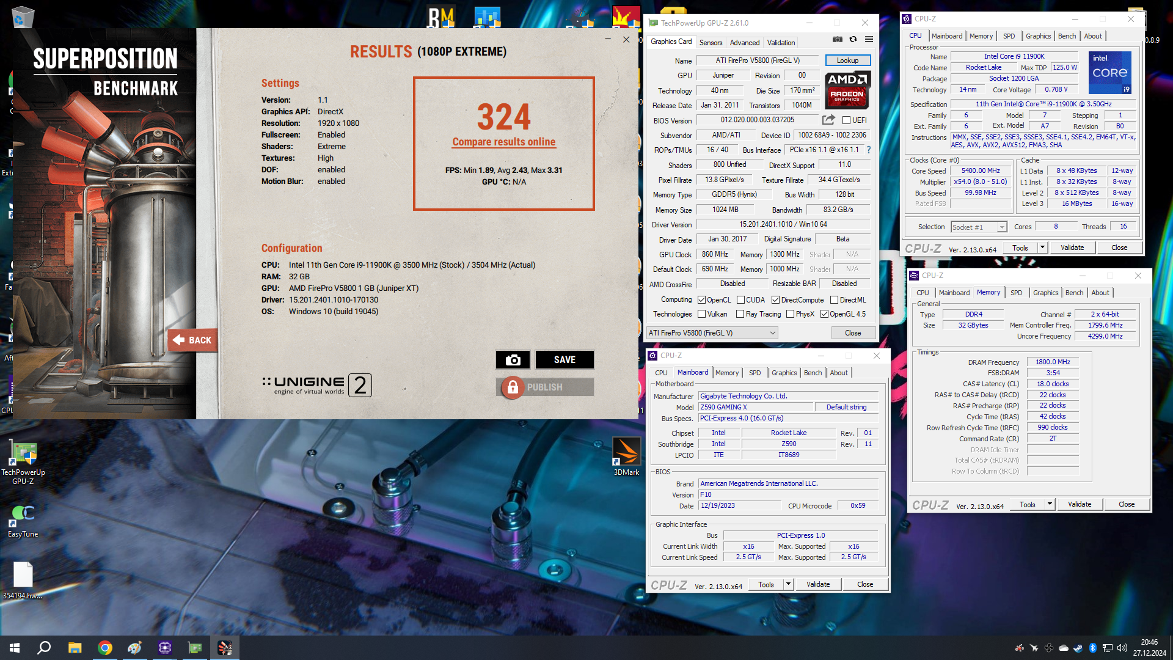Toggle OpenGL 4.5 checkbox
The width and height of the screenshot is (1173, 660).
(x=824, y=314)
